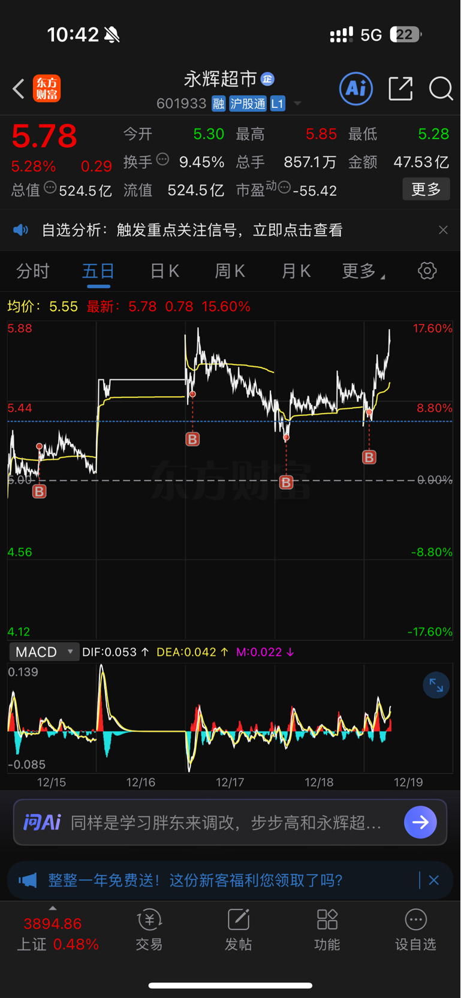Go back with the left arrow

(x=19, y=89)
